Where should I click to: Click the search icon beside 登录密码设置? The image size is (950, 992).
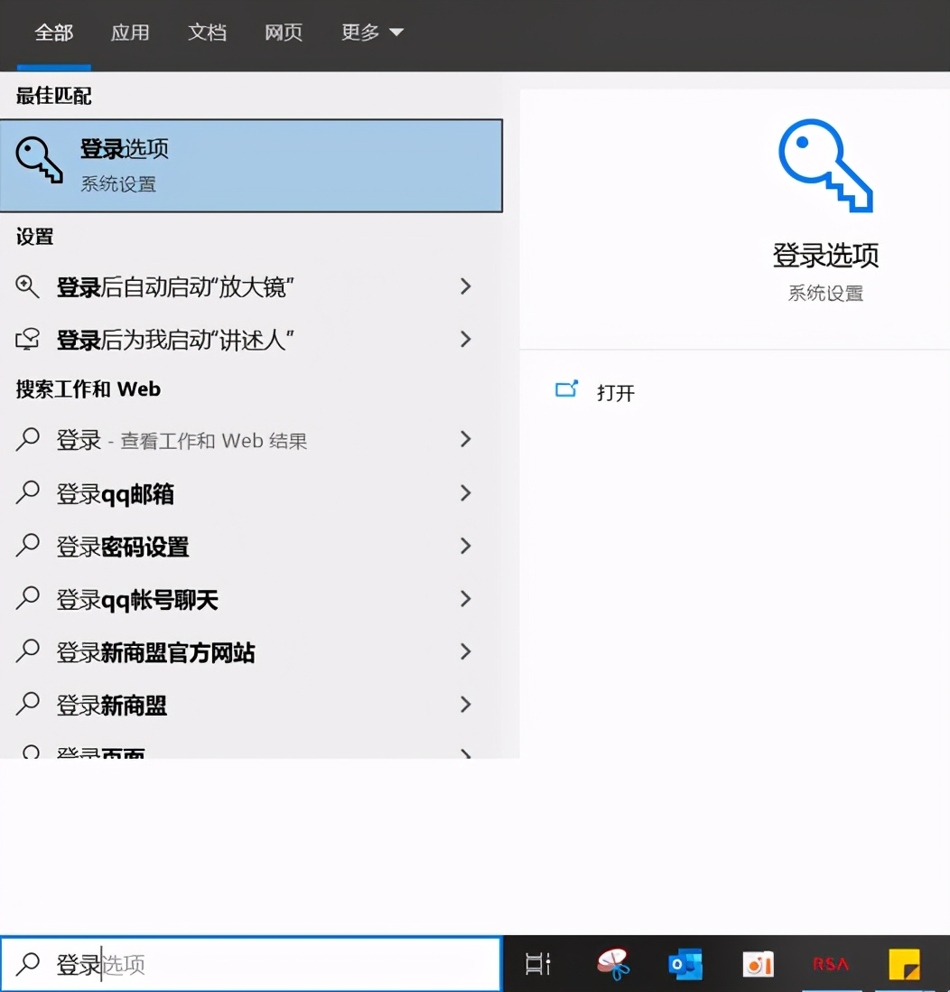pos(27,547)
